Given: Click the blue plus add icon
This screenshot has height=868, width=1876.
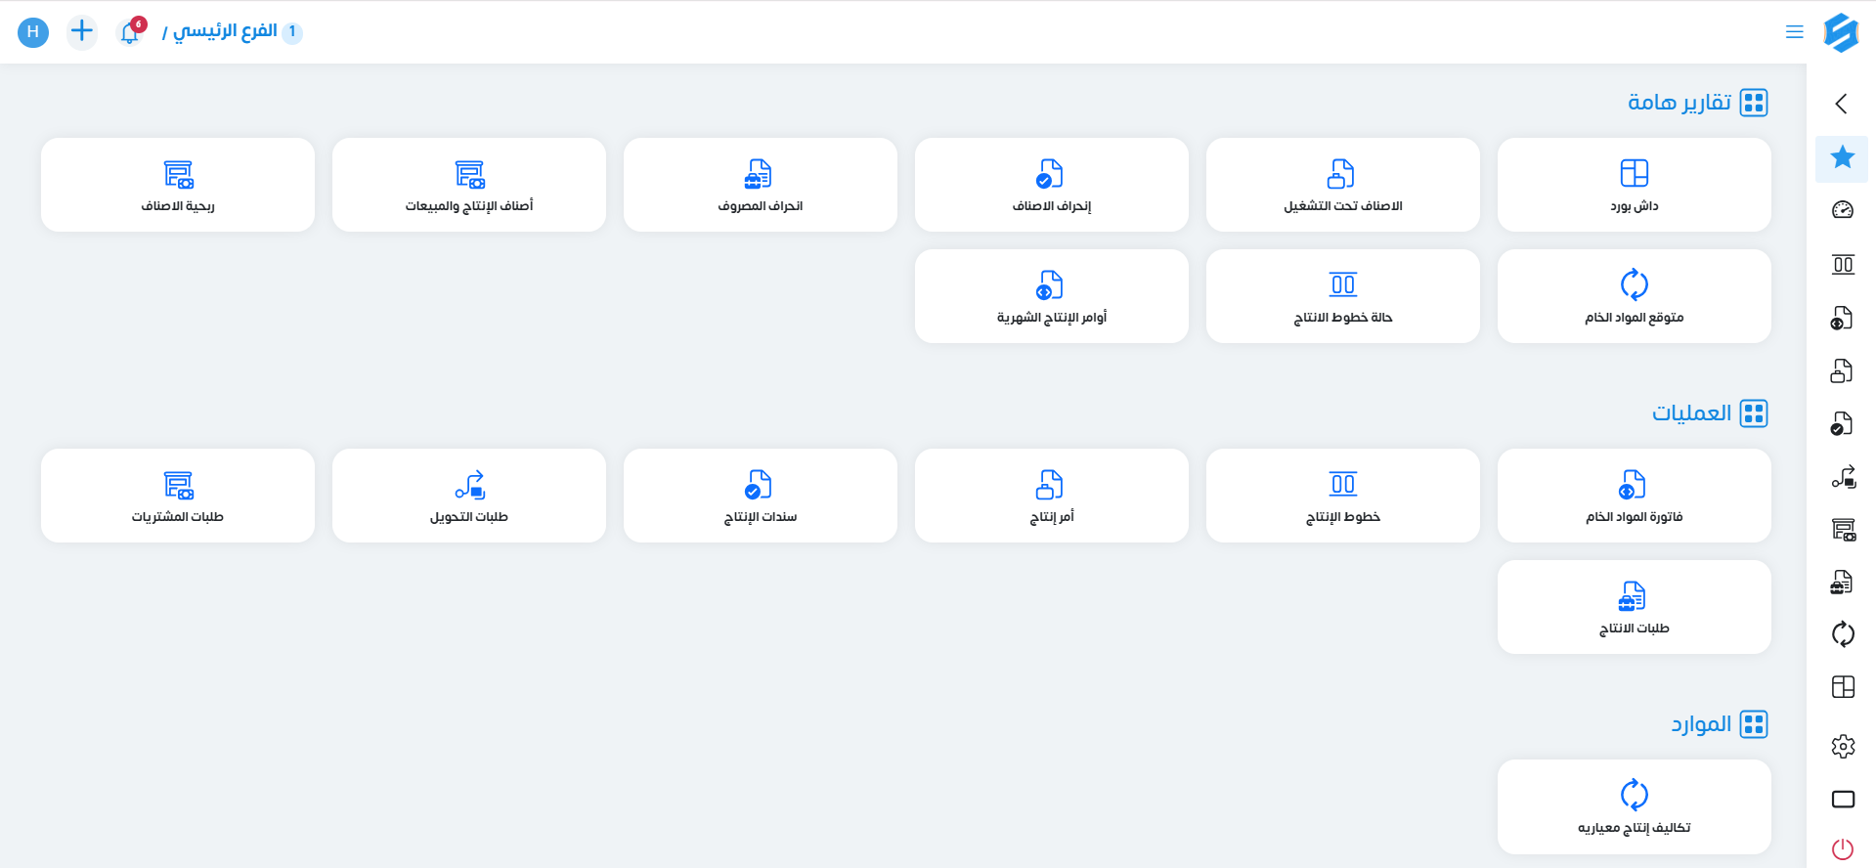Looking at the screenshot, I should 82,31.
